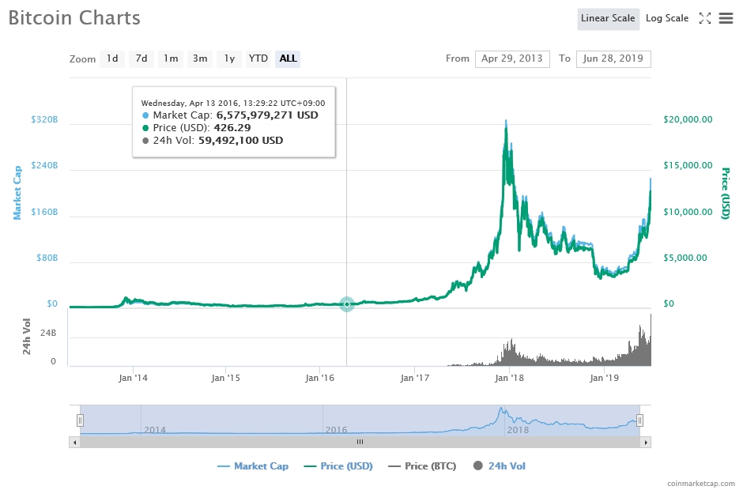Viewport: 743px width, 490px height.
Task: Select the YTD zoom option
Action: 258,58
